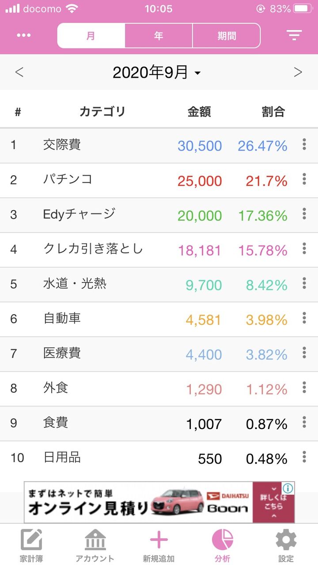Switch to the 期間 period view
Screen dimensions: 318x565
click(227, 36)
